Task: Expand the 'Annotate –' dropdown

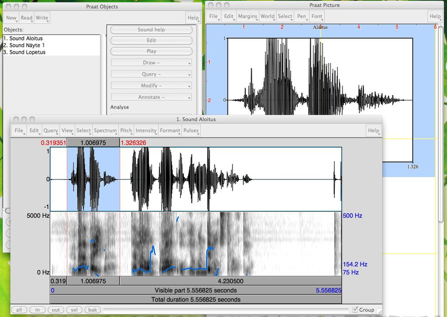Action: click(151, 97)
